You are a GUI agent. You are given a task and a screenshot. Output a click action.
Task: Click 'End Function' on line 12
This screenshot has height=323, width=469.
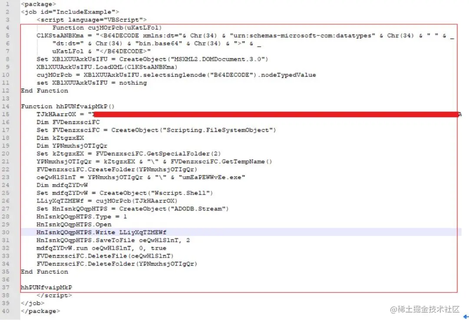click(x=45, y=91)
